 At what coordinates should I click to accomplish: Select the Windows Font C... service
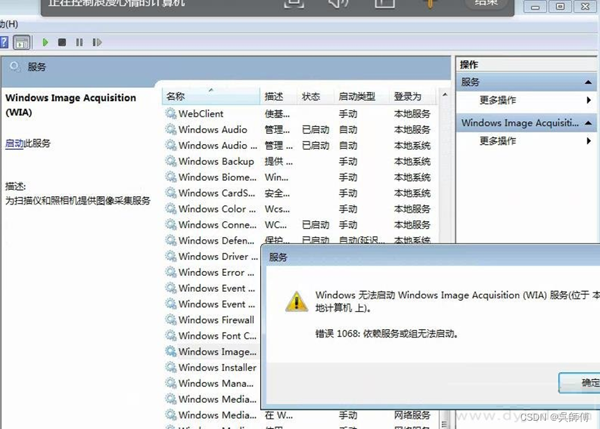[212, 335]
